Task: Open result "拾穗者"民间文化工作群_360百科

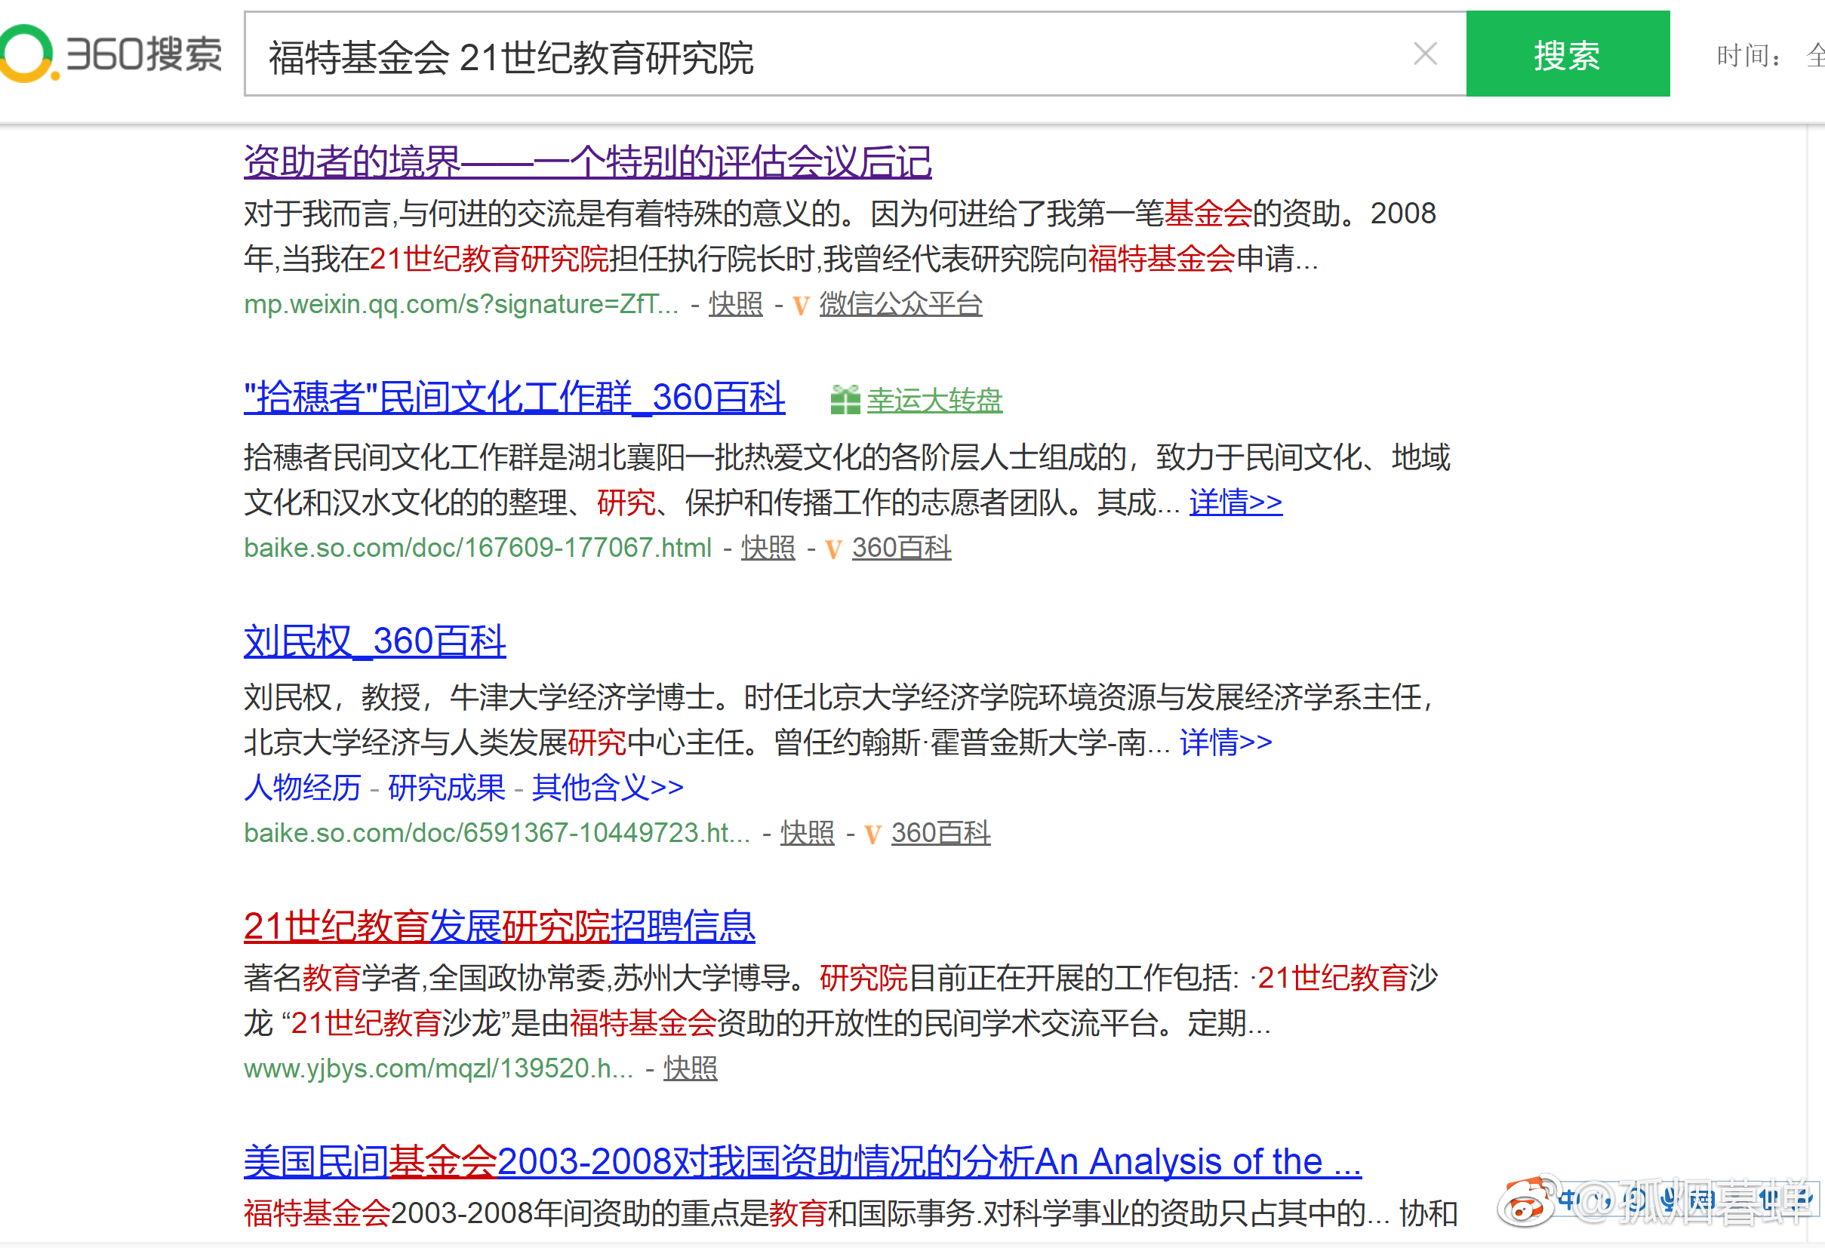Action: click(514, 397)
